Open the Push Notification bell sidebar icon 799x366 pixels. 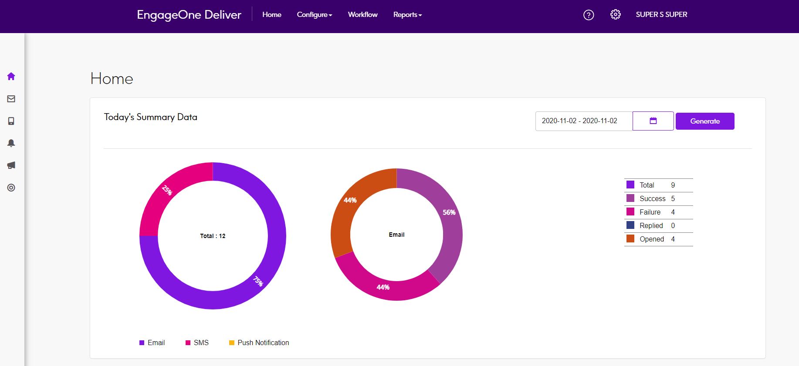coord(11,143)
